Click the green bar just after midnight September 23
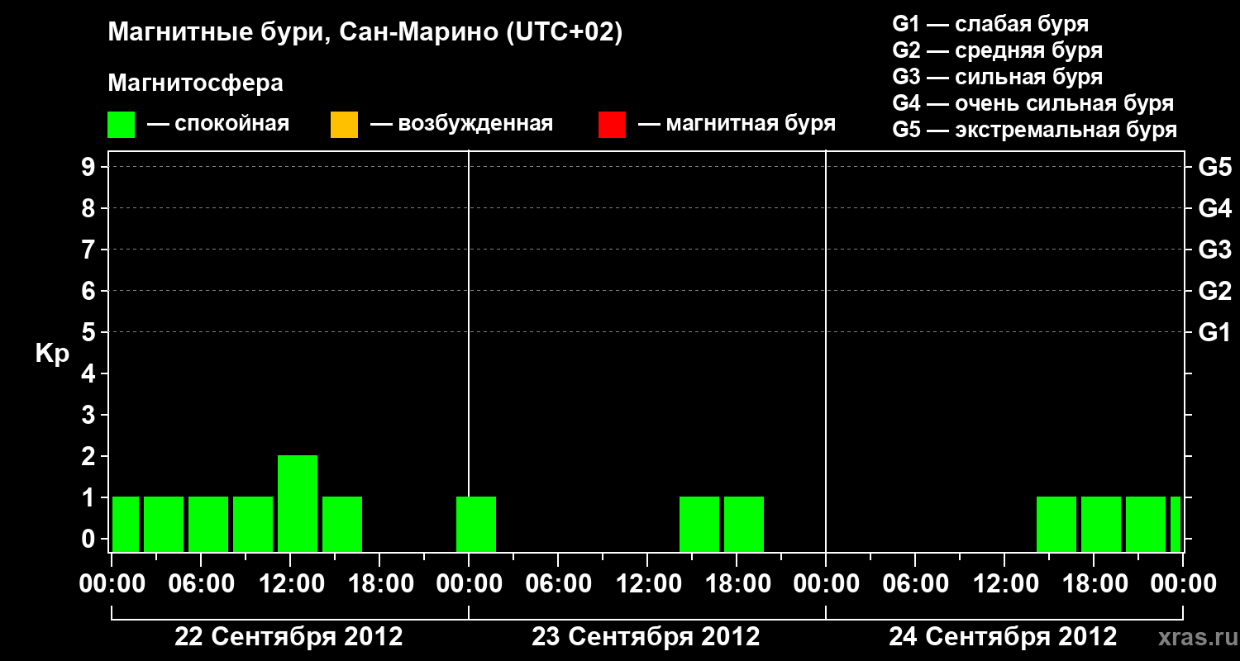 point(476,524)
